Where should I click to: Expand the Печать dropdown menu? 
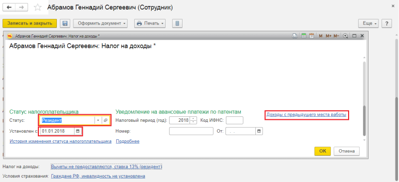click(x=150, y=23)
